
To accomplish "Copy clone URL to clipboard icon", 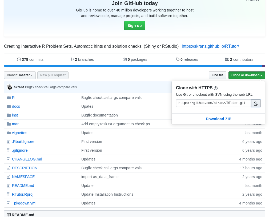I will [256, 103].
